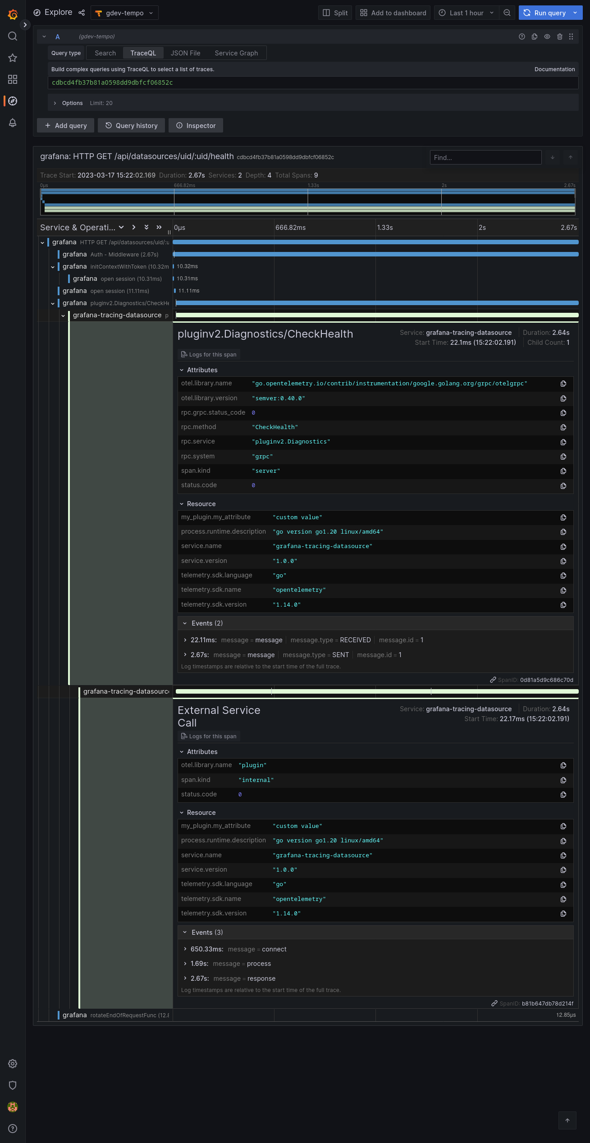
Task: Click the Find input field
Action: (x=485, y=157)
